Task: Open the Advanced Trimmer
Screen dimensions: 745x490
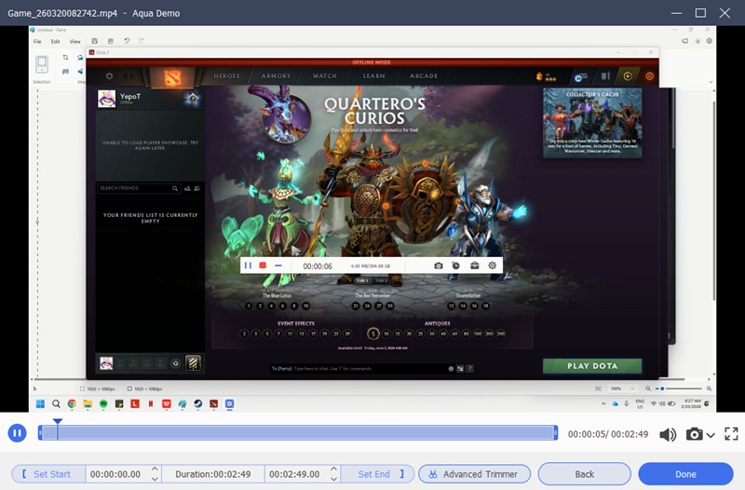Action: pyautogui.click(x=474, y=474)
